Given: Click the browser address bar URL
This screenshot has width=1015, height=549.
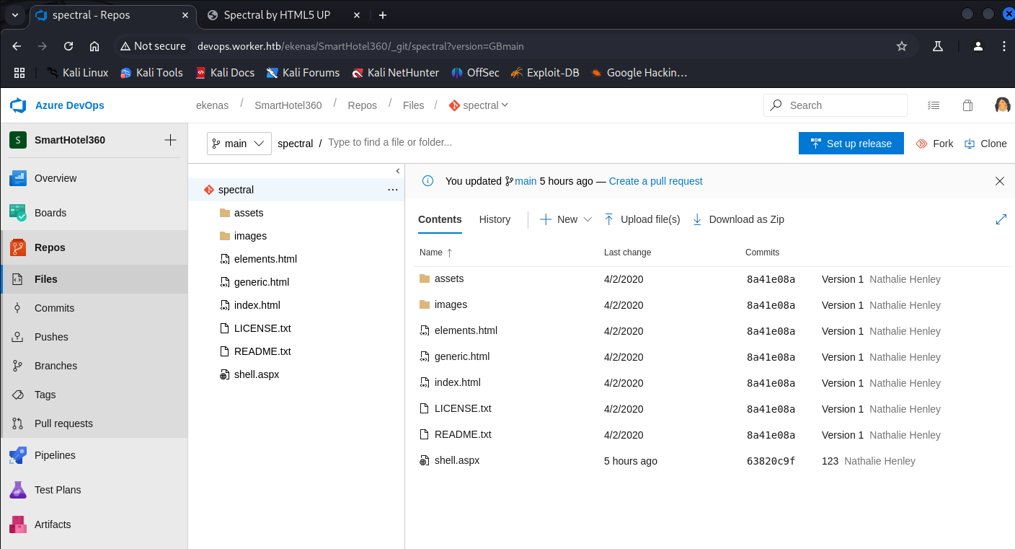Looking at the screenshot, I should click(x=360, y=46).
